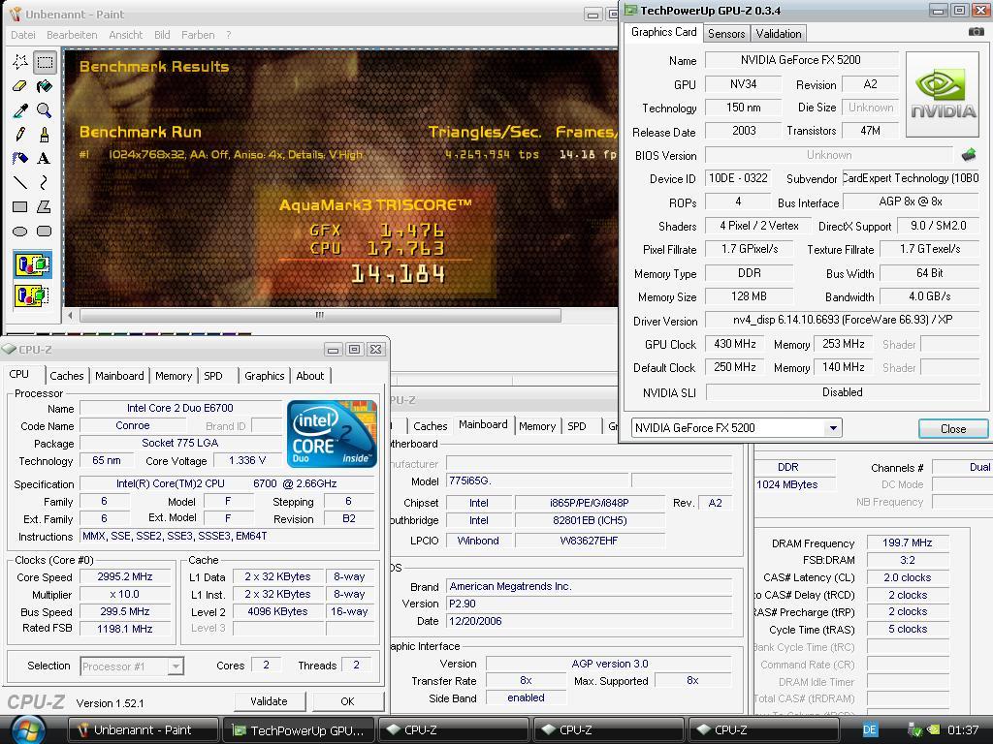
Task: Pick the Eraser tool in Paint
Action: click(20, 86)
